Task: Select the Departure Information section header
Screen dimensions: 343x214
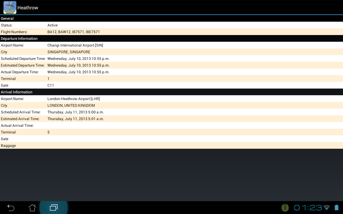Action: [x=171, y=39]
